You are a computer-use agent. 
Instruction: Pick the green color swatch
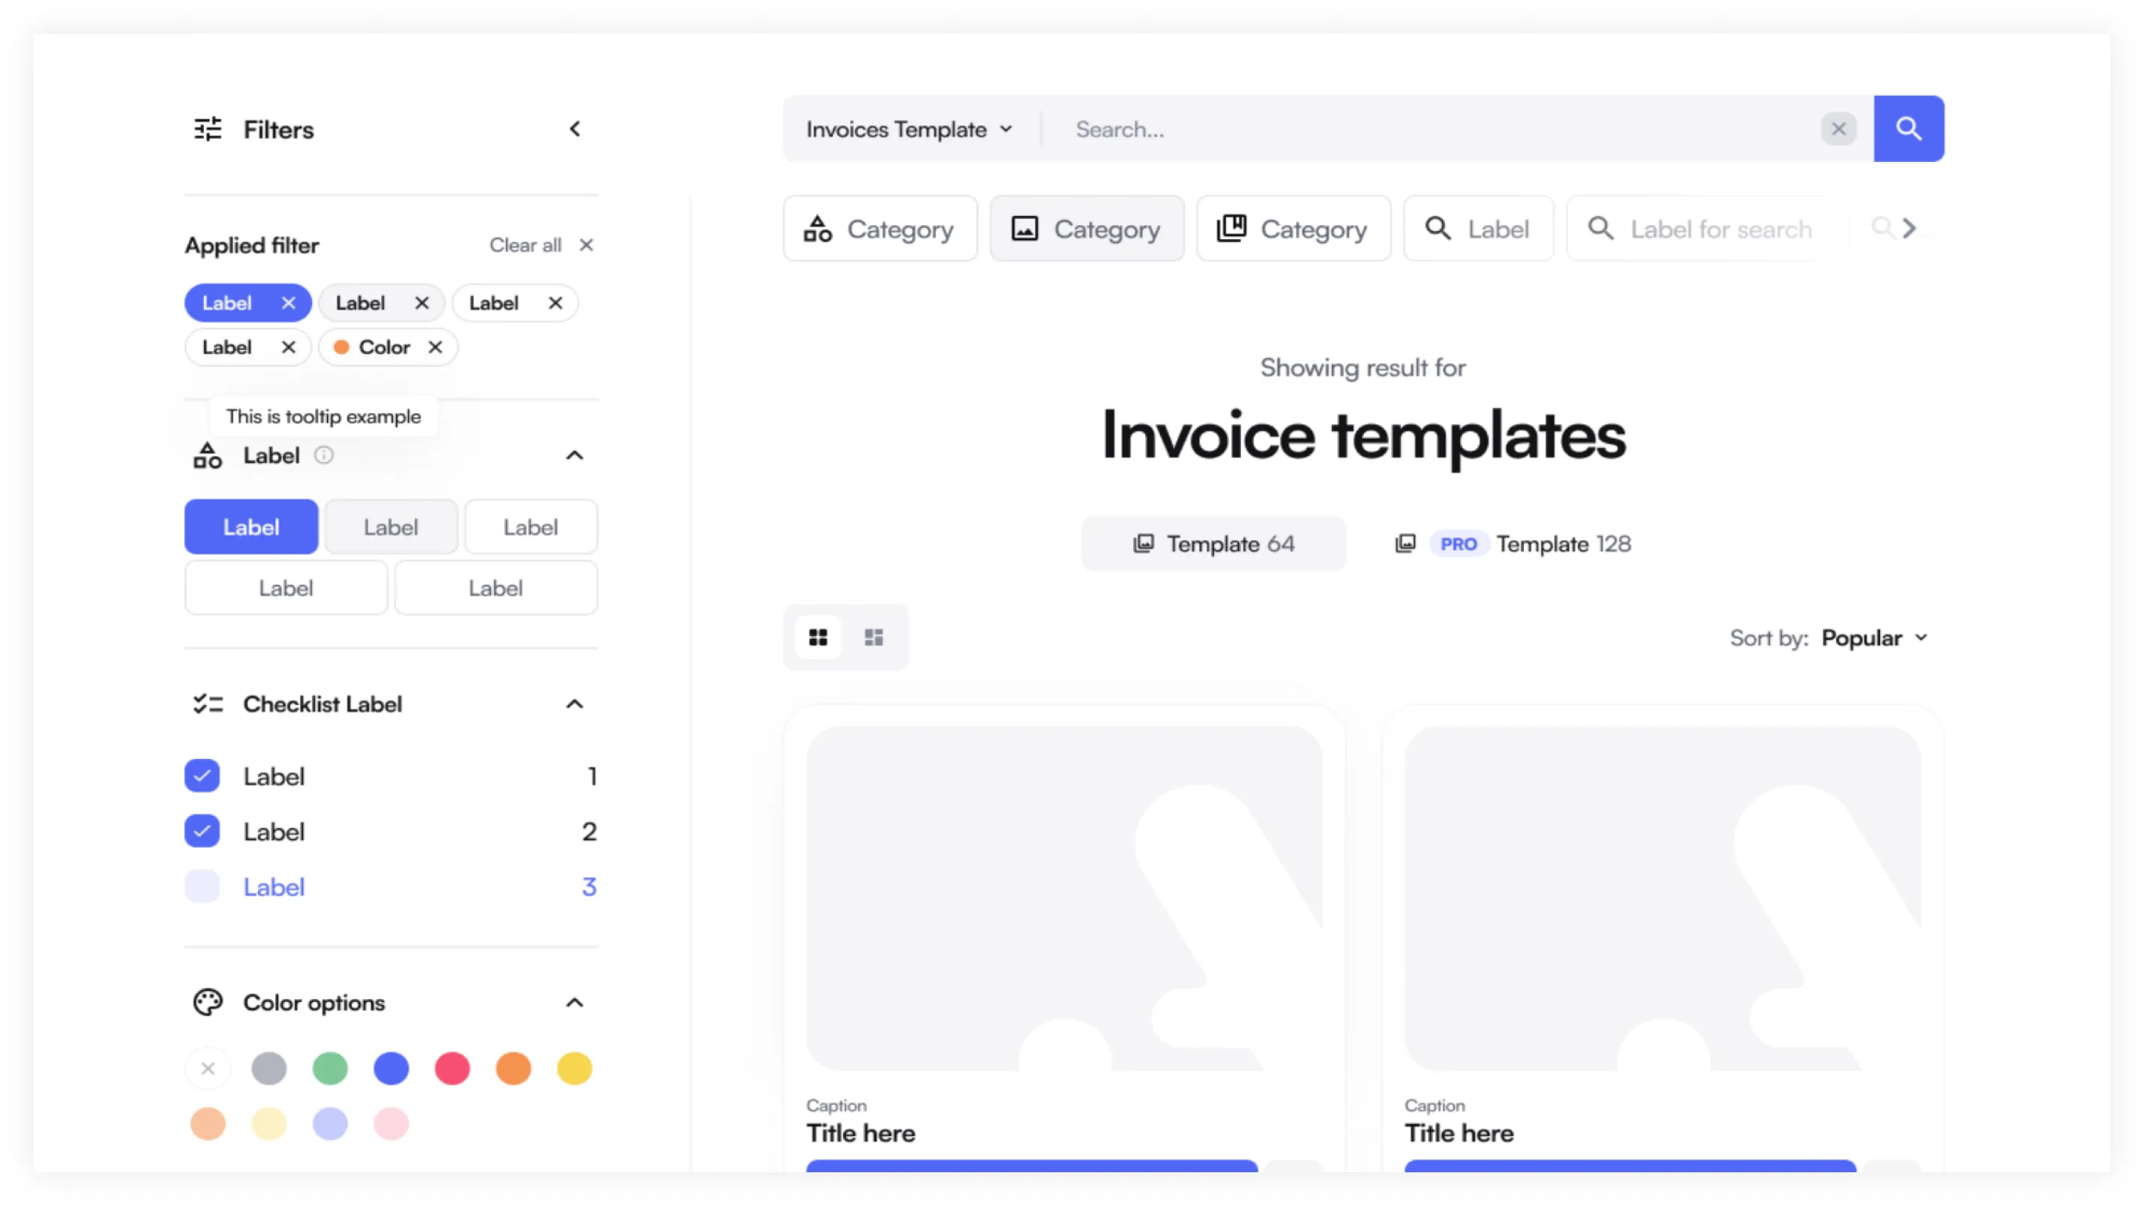coord(330,1068)
